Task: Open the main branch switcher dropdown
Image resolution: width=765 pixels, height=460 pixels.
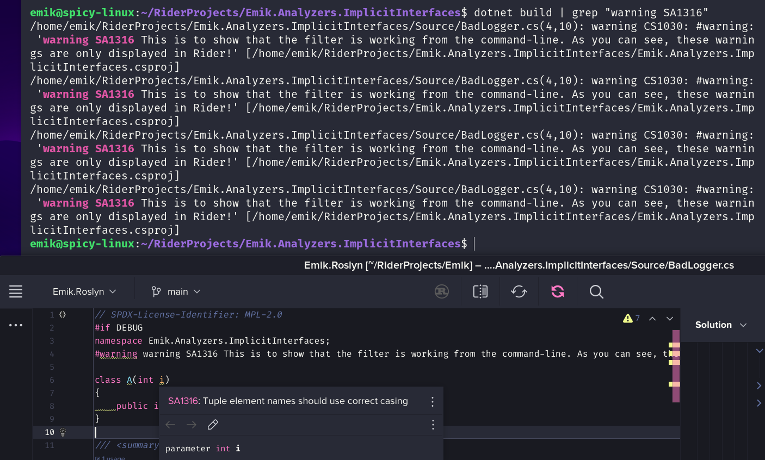Action: pos(175,291)
